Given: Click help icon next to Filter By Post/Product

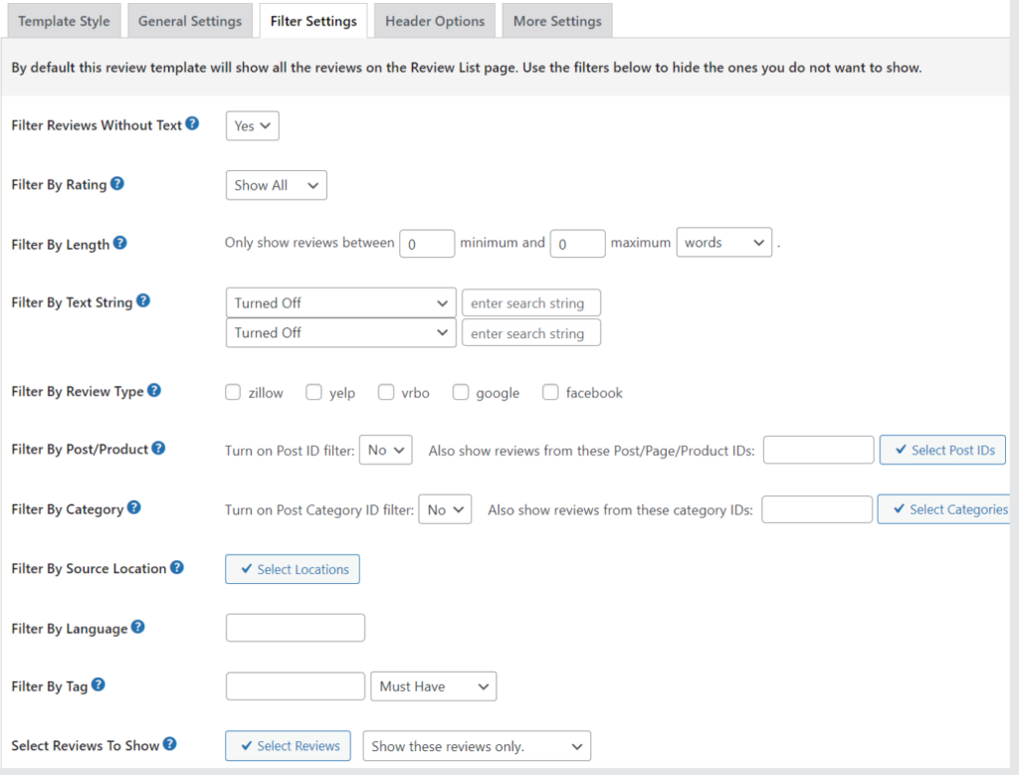Looking at the screenshot, I should click(158, 448).
